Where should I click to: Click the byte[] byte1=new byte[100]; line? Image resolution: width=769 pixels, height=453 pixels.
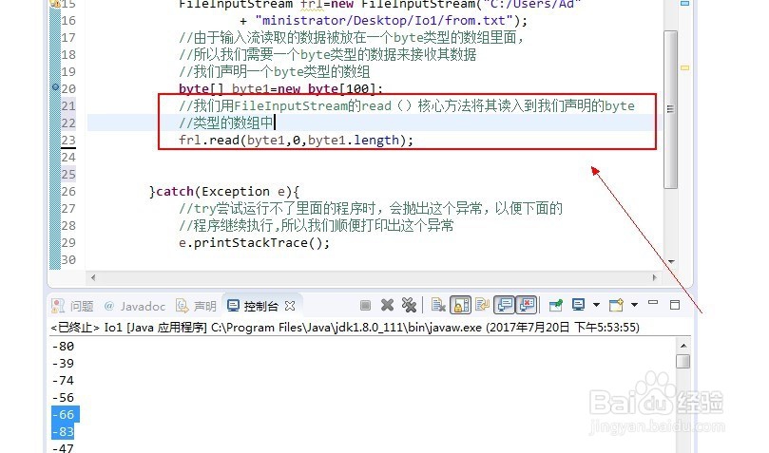280,89
